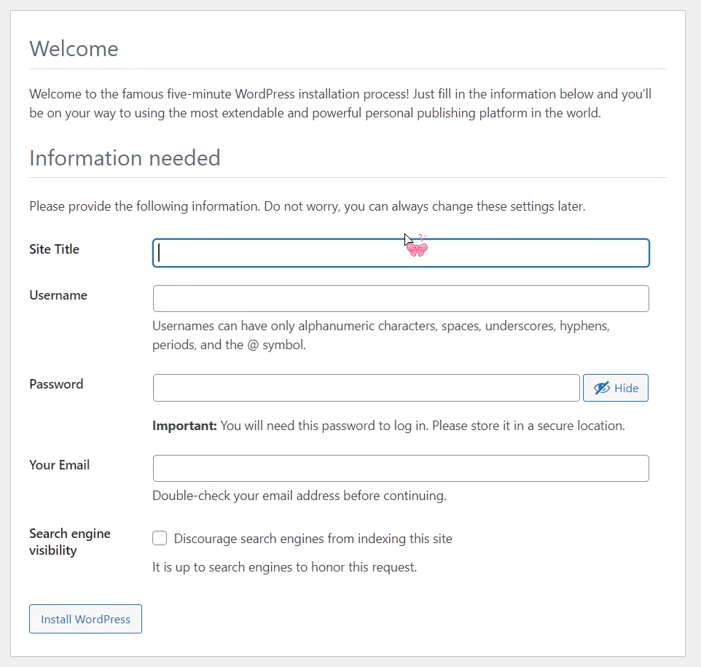Click the crossed-out eye icon
701x667 pixels.
click(x=601, y=389)
